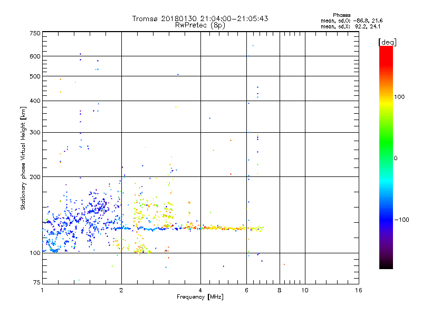
Task: Click the colorbar tick label '-100'
Action: click(x=401, y=220)
